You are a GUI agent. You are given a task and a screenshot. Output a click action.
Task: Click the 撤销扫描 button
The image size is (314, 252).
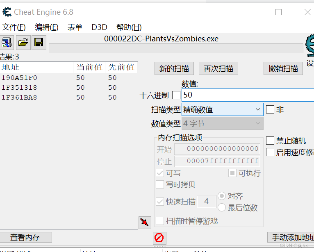pyautogui.click(x=283, y=68)
